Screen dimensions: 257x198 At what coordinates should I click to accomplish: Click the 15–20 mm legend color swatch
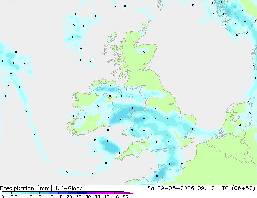(x=63, y=193)
